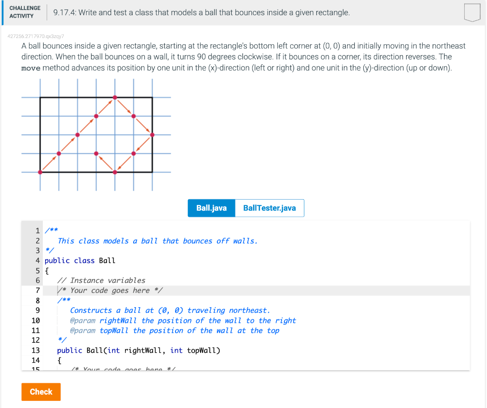Click line number 4 in the editor gutter
This screenshot has width=487, height=408.
(38, 260)
